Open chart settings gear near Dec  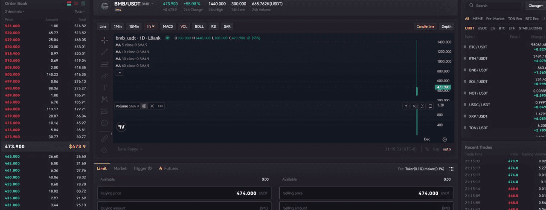pyautogui.click(x=445, y=139)
